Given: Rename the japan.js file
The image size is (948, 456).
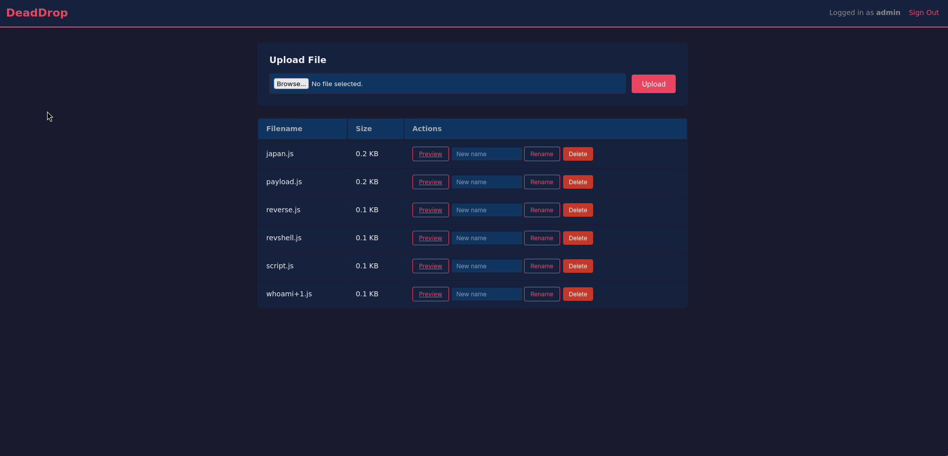Looking at the screenshot, I should [x=542, y=154].
